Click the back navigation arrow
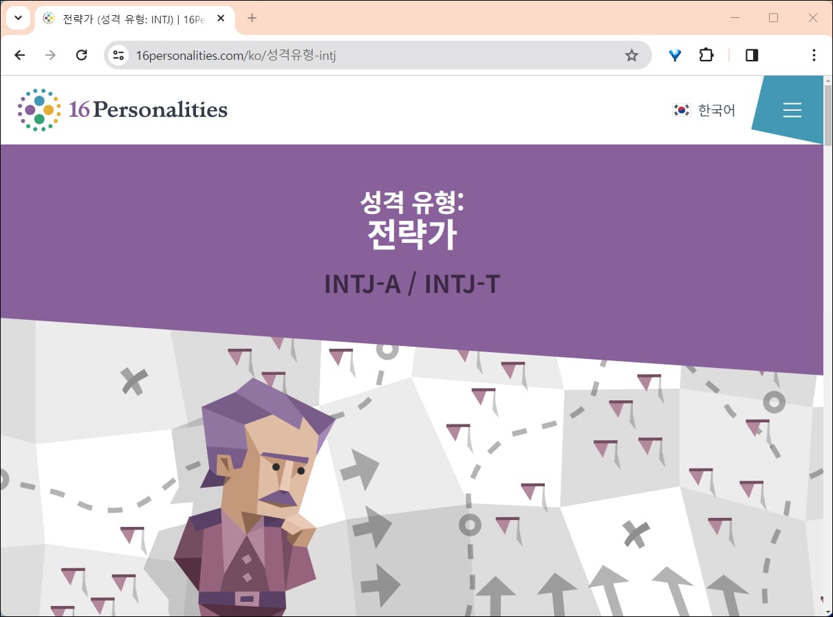This screenshot has height=617, width=833. point(20,55)
